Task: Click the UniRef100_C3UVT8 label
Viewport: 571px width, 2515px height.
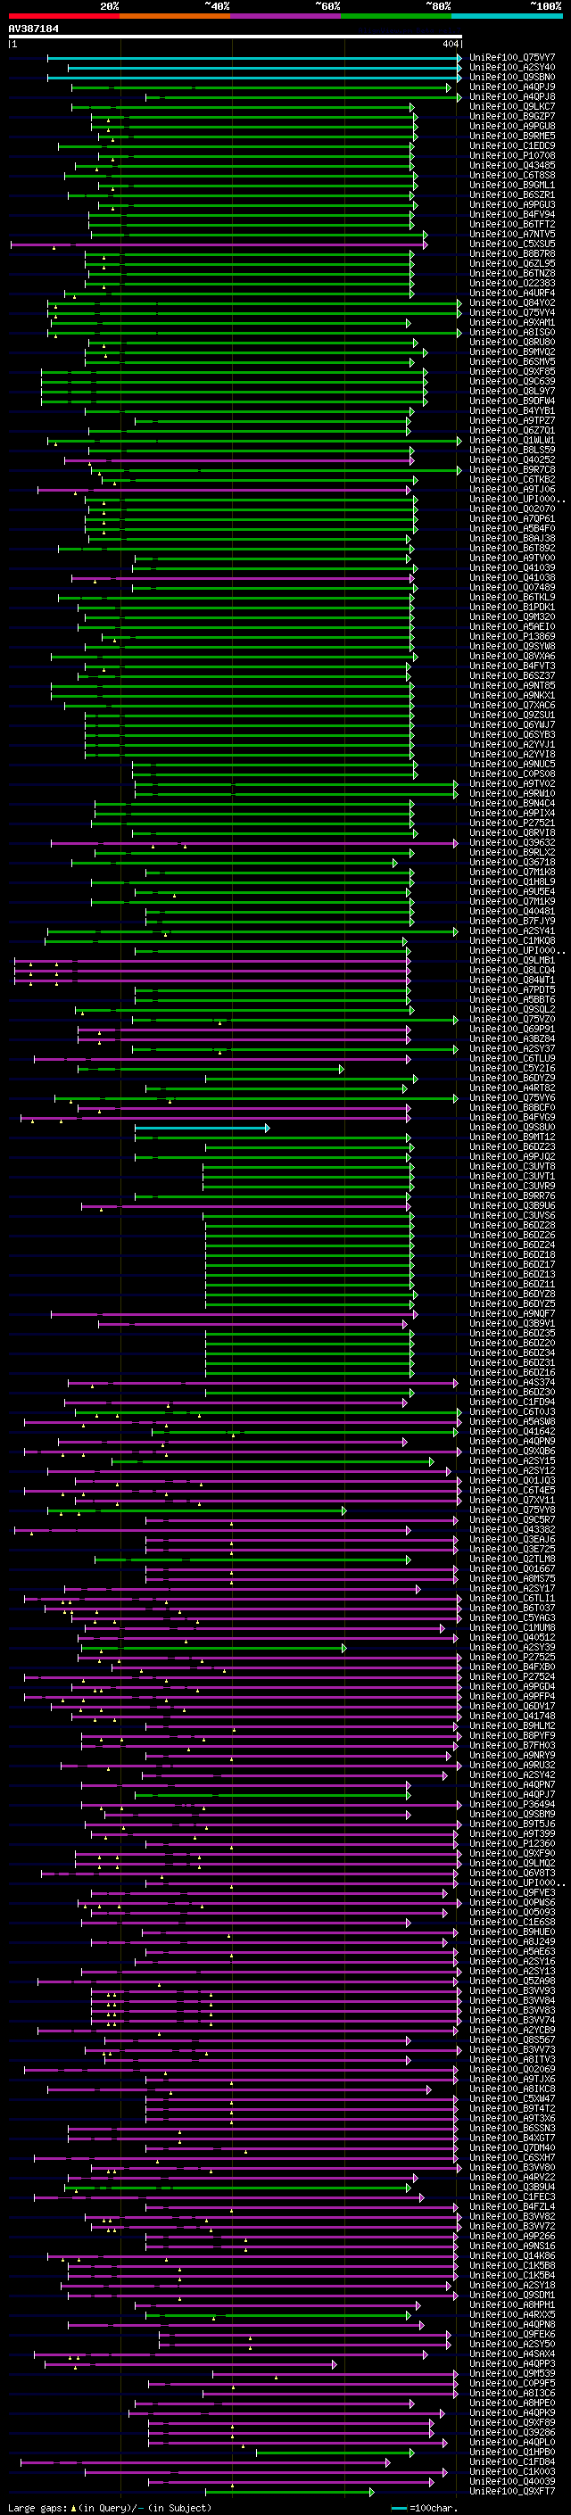Action: tap(511, 1167)
